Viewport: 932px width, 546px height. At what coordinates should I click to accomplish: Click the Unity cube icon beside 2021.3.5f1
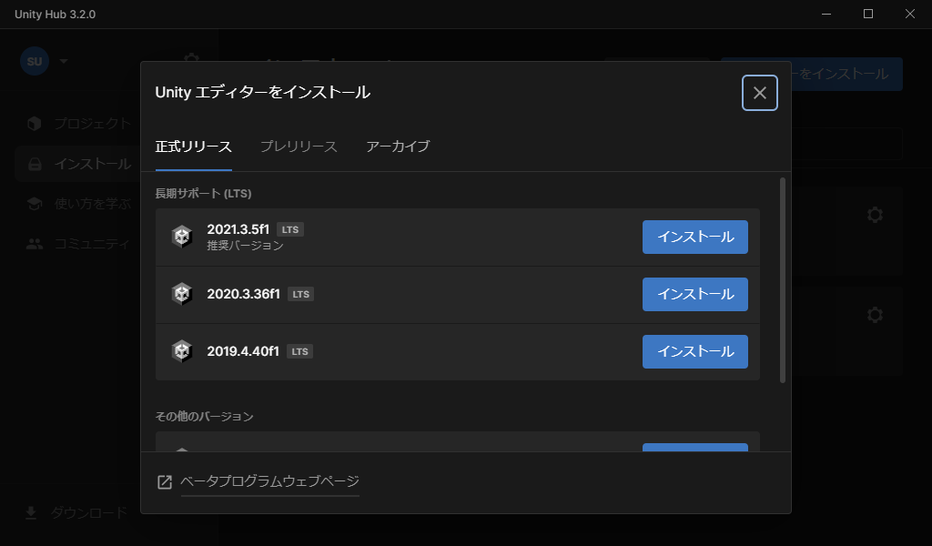tap(182, 237)
